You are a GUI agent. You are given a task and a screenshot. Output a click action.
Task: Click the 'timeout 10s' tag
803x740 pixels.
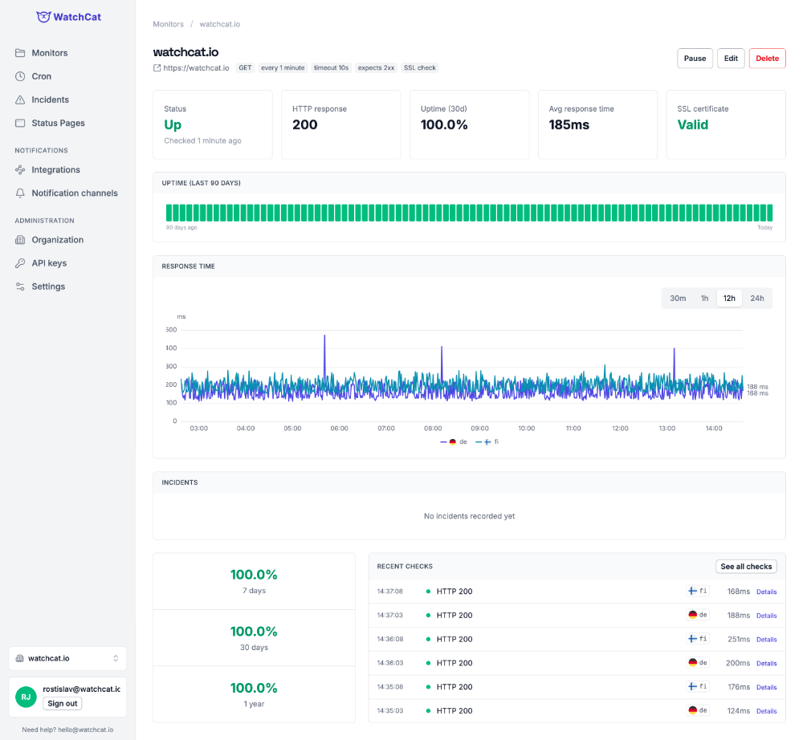tap(331, 67)
